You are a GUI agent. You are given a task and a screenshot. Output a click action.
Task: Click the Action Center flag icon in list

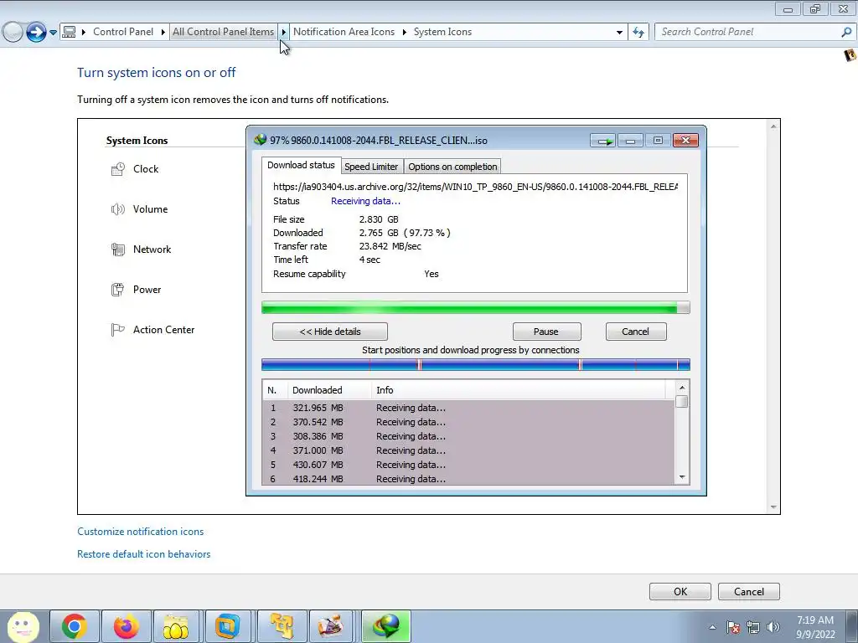point(117,330)
